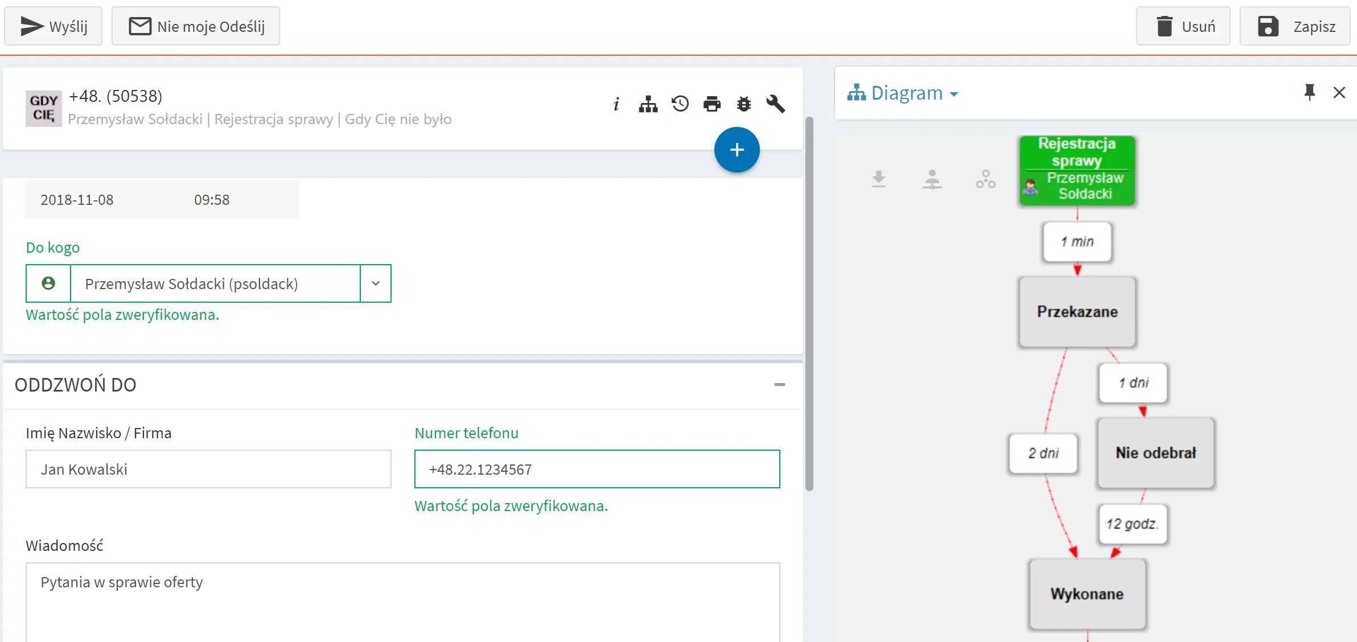Click the Wiadomość message text area
The height and width of the screenshot is (642, 1357).
point(403,602)
